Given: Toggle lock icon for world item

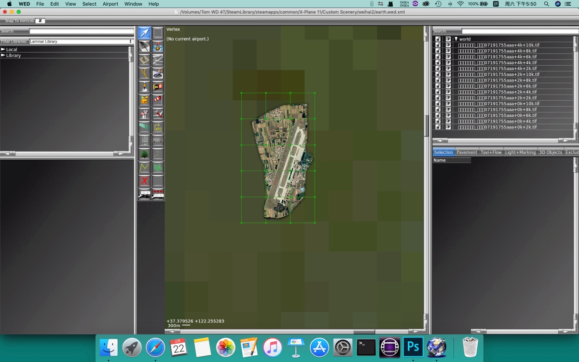Looking at the screenshot, I should pyautogui.click(x=438, y=39).
